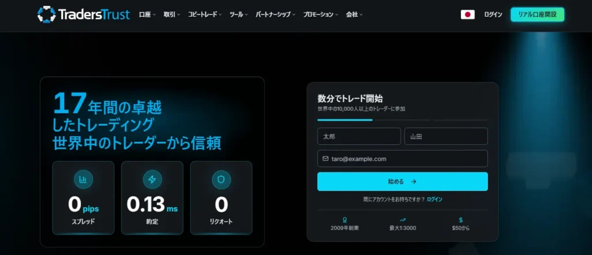Viewport: 592px width, 255px height.
Task: Click the ログイン link in header
Action: pyautogui.click(x=493, y=14)
